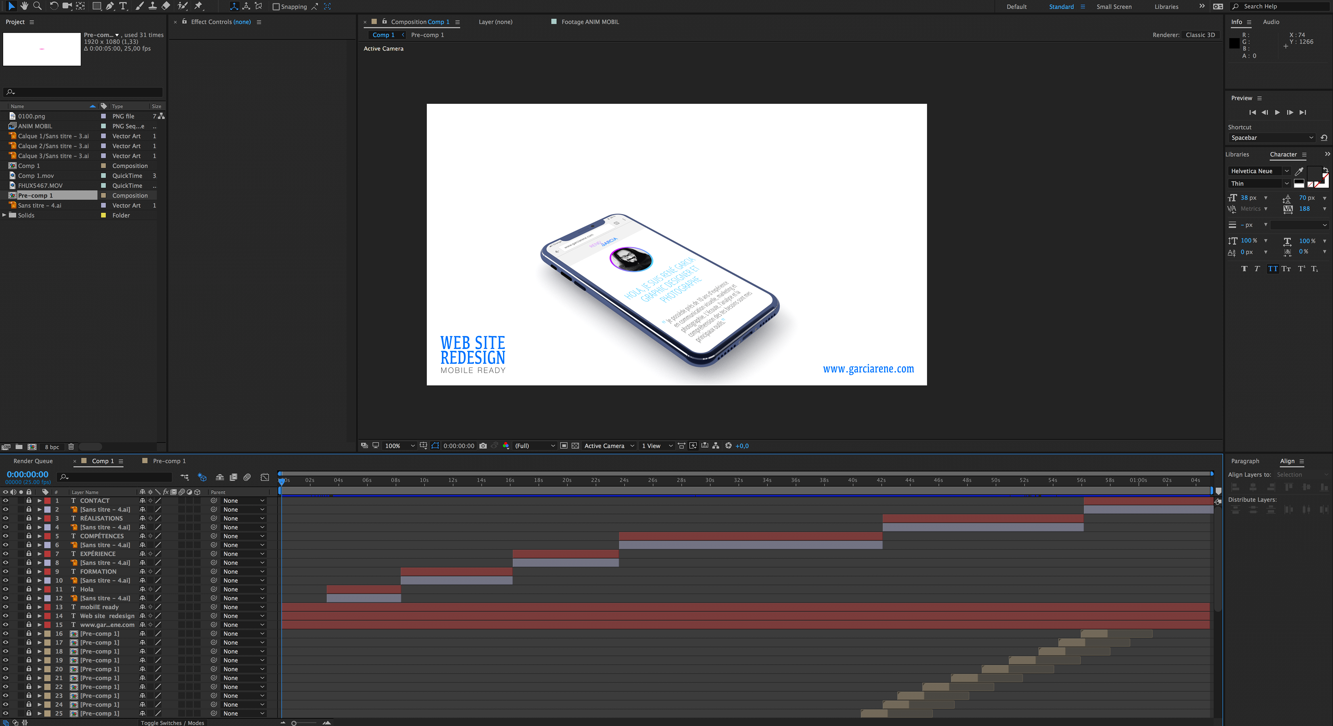Select the Zoom magnifier tool
This screenshot has height=726, width=1333.
[x=37, y=6]
